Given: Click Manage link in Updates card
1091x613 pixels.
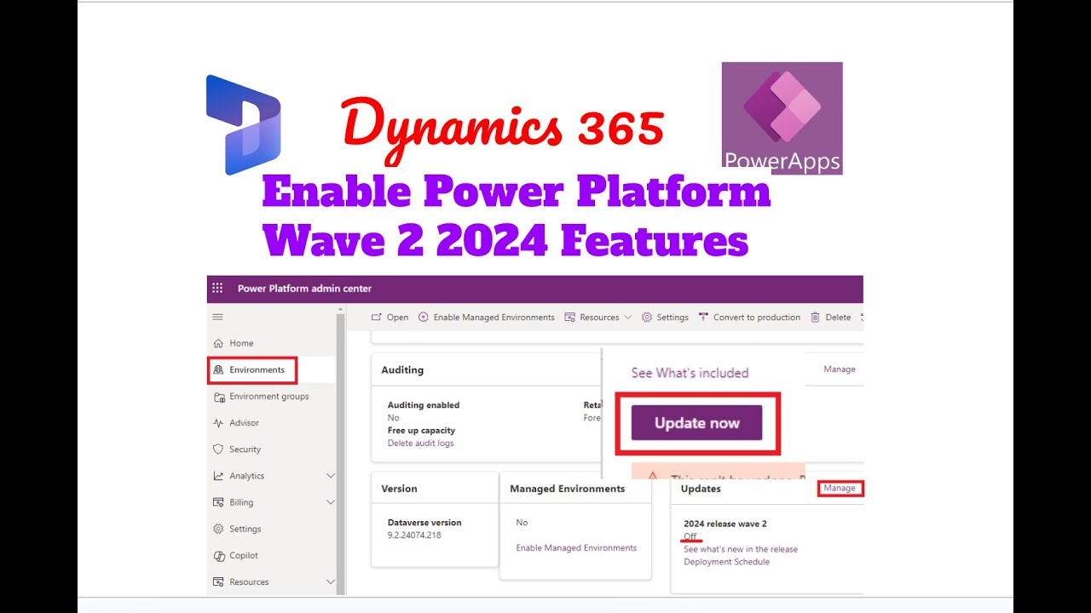Looking at the screenshot, I should coord(840,488).
